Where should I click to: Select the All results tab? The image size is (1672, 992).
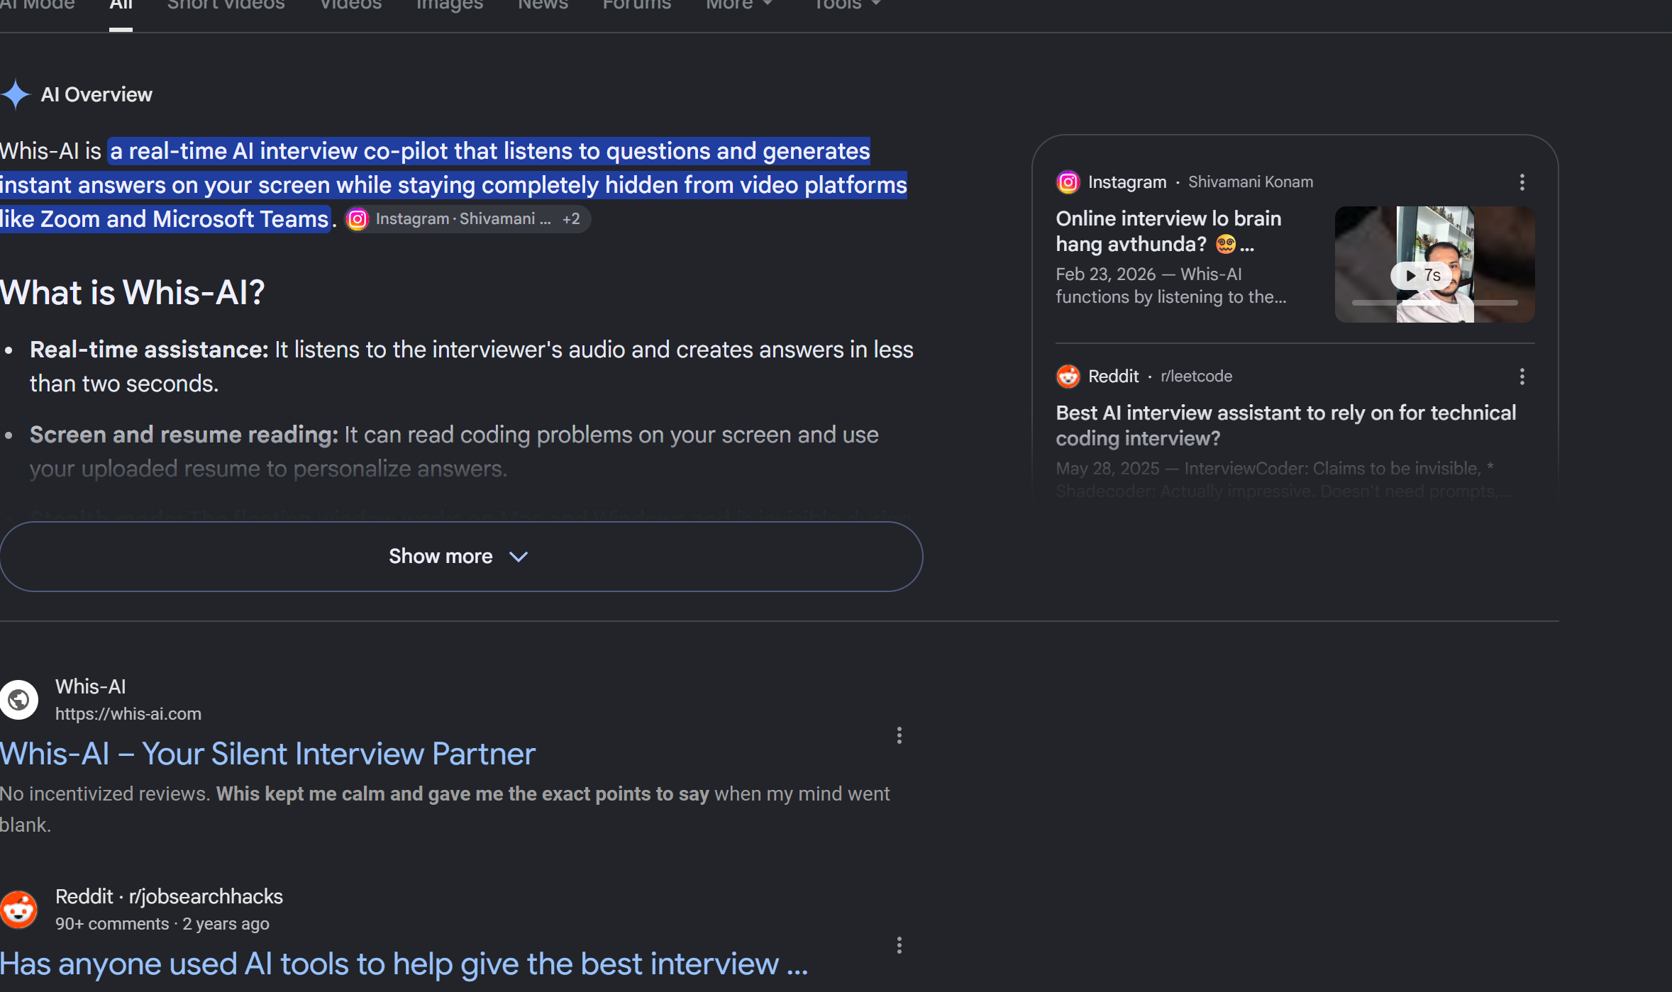pos(121,4)
